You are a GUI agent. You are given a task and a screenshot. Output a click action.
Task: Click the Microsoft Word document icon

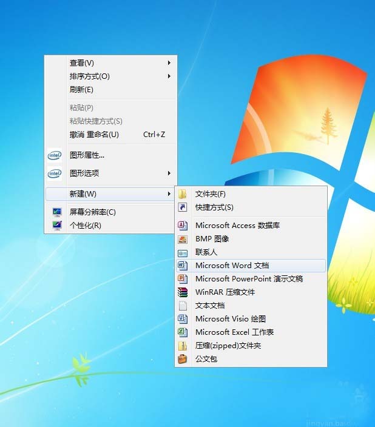point(183,266)
